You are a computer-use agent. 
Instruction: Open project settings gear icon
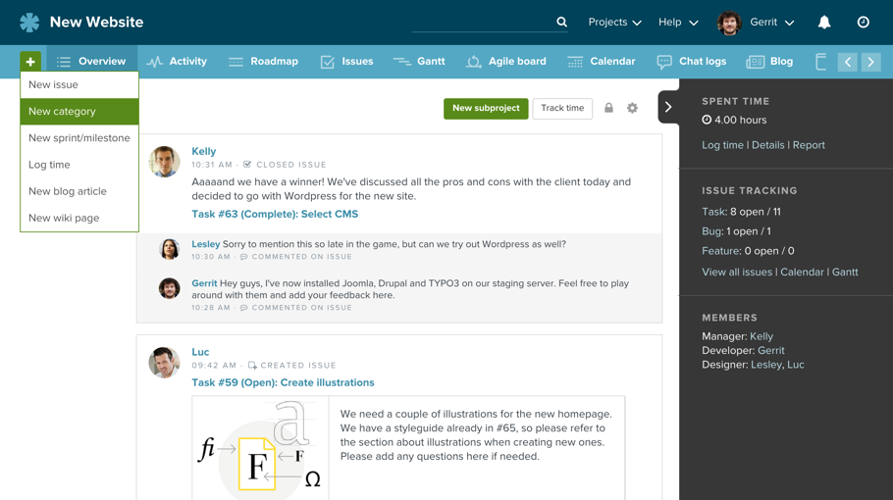pos(632,108)
